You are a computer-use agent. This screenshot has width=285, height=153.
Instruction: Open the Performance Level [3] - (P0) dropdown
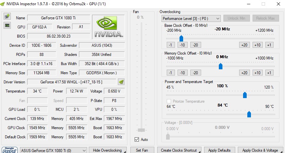pos(191,18)
